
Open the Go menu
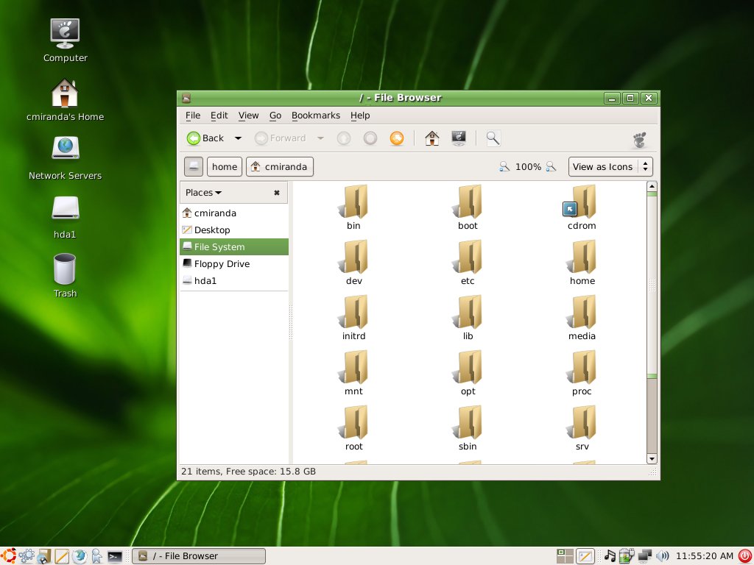pyautogui.click(x=275, y=116)
